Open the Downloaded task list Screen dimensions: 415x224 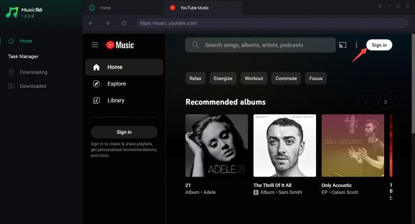(33, 86)
